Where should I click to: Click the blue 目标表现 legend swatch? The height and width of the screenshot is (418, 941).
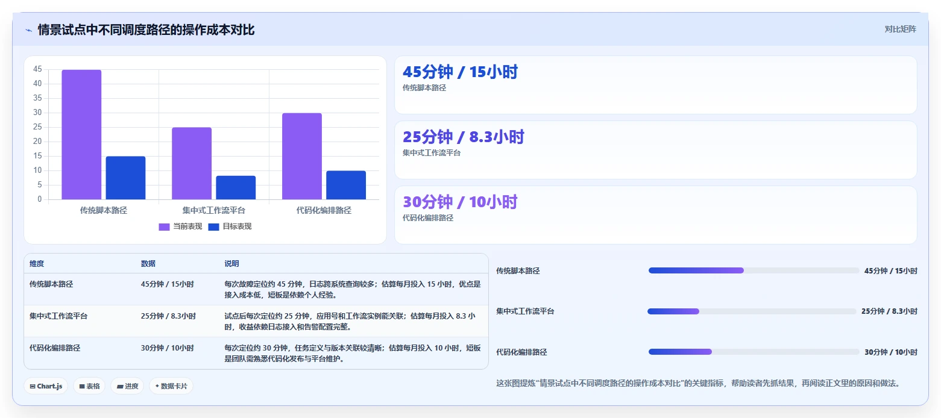tap(213, 227)
